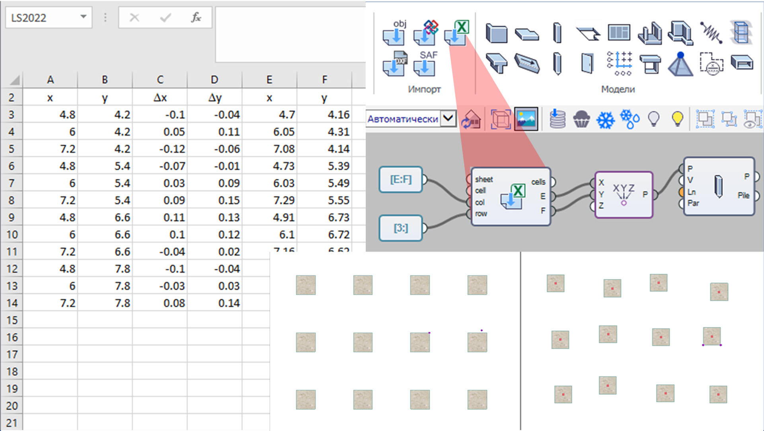The image size is (764, 431).
Task: Click the Excel import icon
Action: [456, 33]
